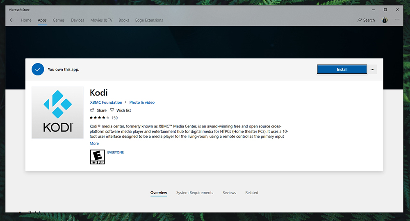Select the Apps tab

point(42,20)
